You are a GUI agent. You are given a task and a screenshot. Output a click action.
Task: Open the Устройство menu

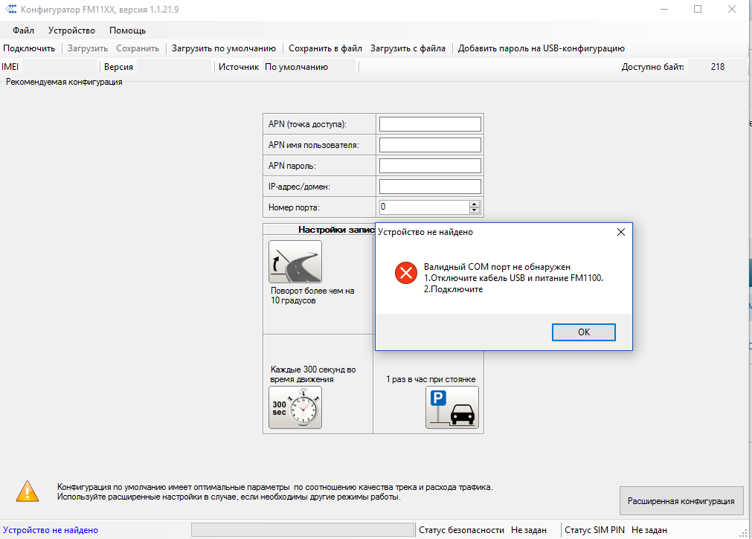(x=71, y=30)
